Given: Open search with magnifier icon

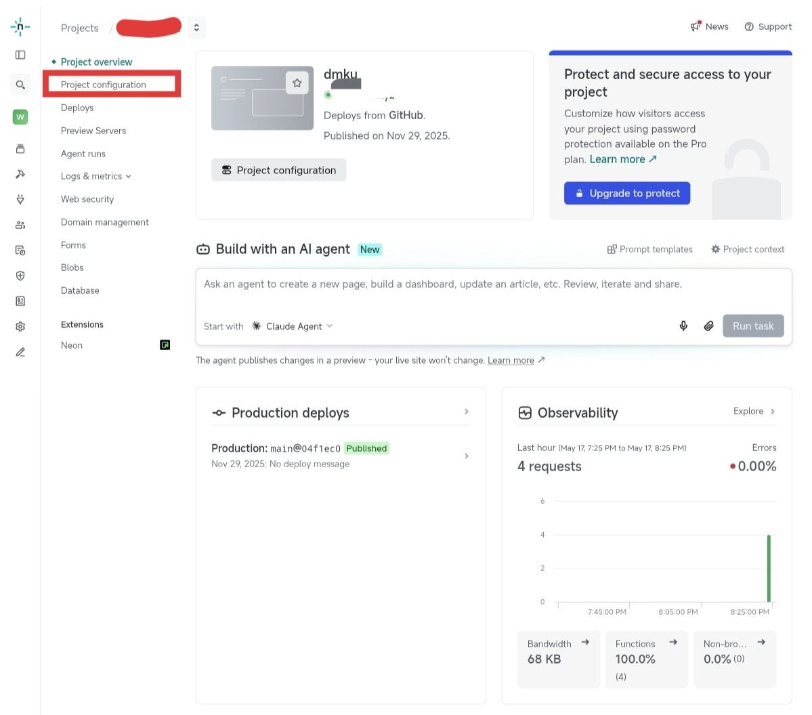Looking at the screenshot, I should pos(20,85).
